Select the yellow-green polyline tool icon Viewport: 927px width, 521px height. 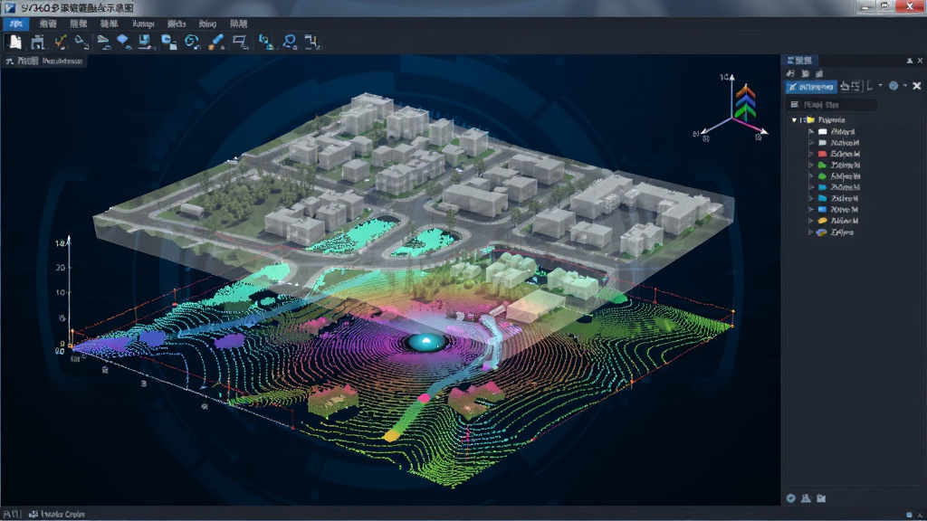[x=61, y=42]
